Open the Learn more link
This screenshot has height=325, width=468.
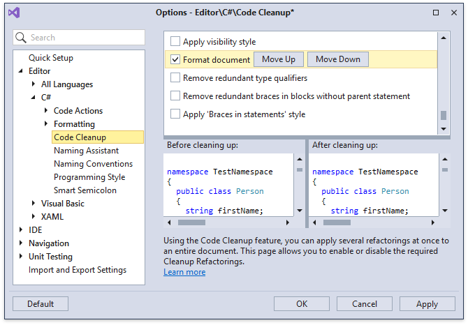coord(184,272)
